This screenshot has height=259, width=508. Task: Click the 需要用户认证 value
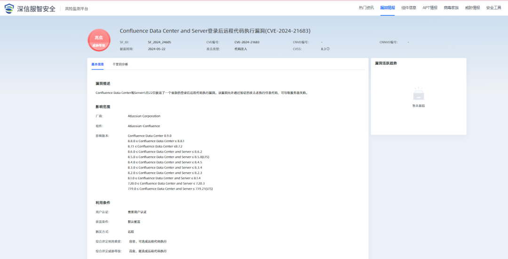(x=137, y=212)
